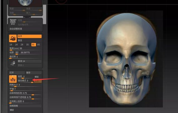The image size is (178, 113).
Task: Click 自动调整距离 auto adjust distance
Action: pos(25,29)
